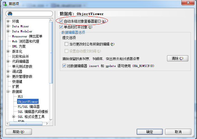The height and width of the screenshot is (139, 197).
Task: Expand the Data Miner node
Action: 8,26
